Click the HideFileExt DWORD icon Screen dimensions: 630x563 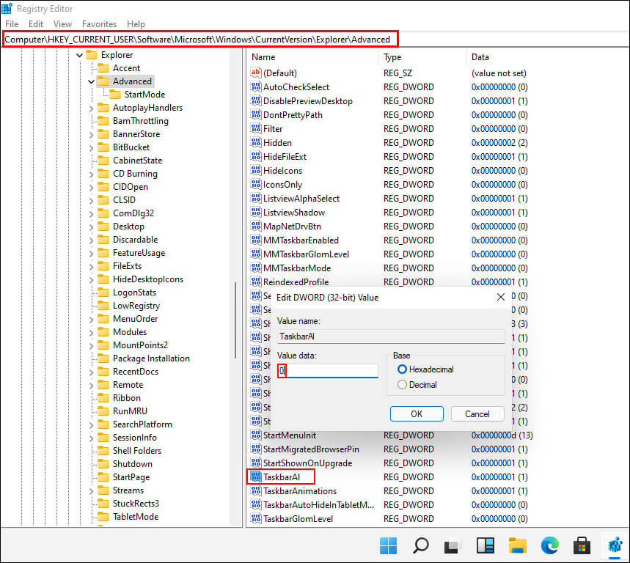tap(255, 157)
